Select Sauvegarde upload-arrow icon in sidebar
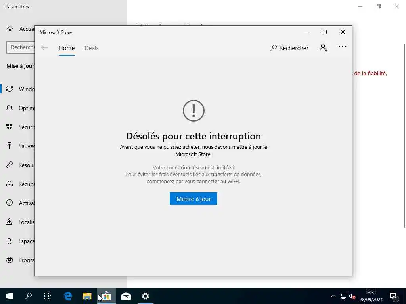 pos(10,146)
